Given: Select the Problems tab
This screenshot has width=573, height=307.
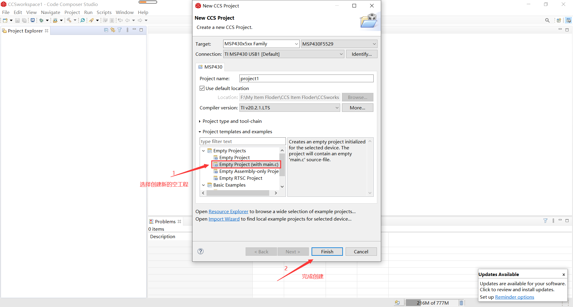Looking at the screenshot, I should tap(165, 221).
